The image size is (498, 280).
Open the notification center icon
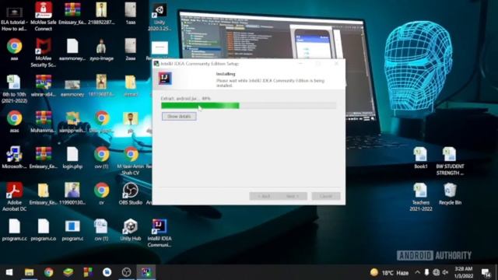point(486,272)
